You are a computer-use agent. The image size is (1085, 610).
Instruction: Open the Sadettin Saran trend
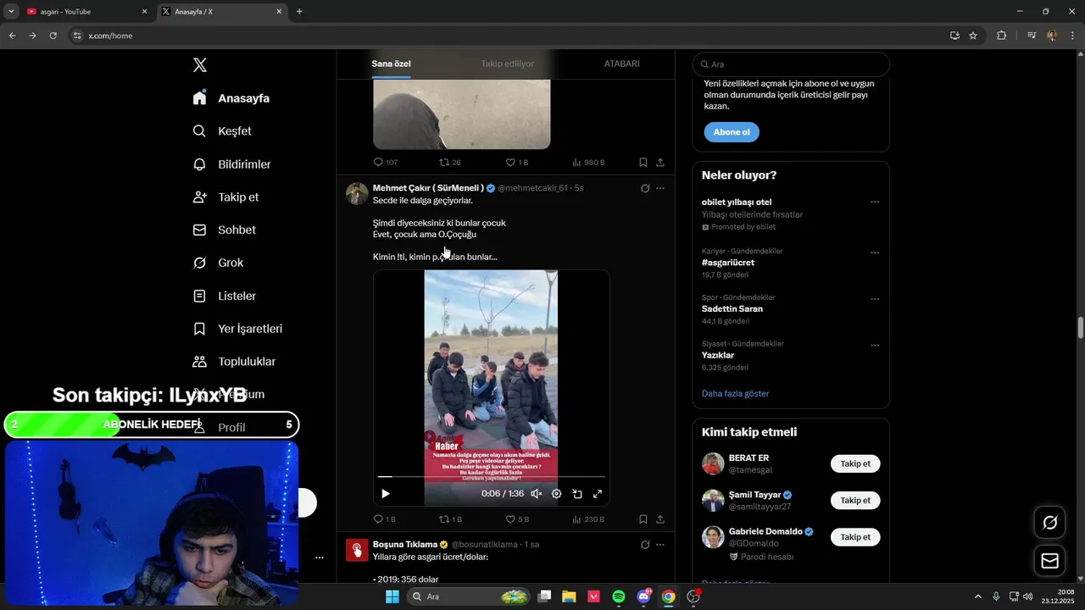(x=732, y=309)
